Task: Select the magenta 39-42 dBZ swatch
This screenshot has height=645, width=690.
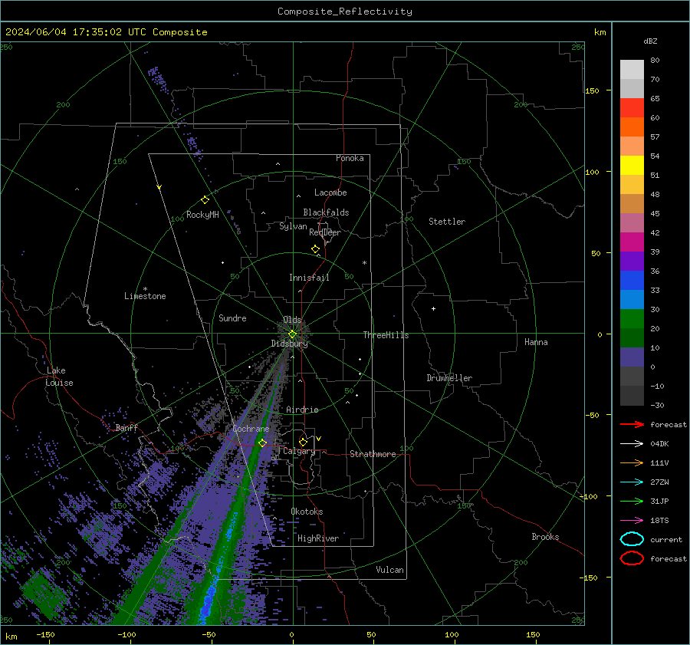Action: coord(632,242)
